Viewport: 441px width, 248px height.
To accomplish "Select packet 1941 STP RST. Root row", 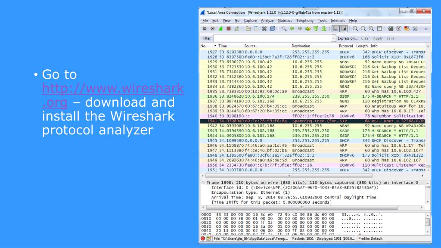I will click(313, 121).
